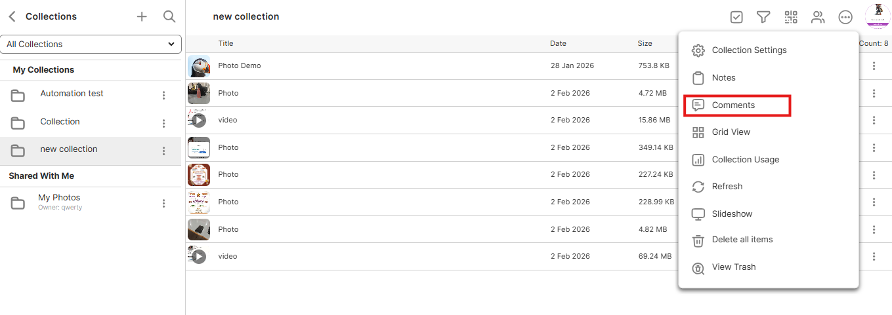Click the add collection plus icon
This screenshot has width=892, height=315.
(x=142, y=17)
